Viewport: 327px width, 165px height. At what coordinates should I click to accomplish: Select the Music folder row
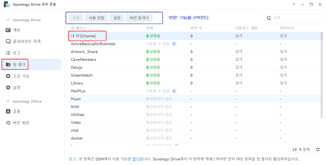point(194,99)
